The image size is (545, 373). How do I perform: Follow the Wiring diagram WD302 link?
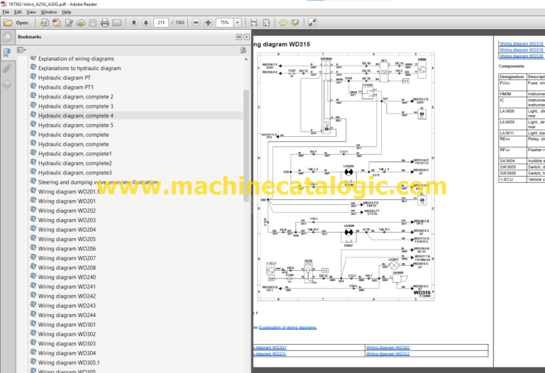click(x=387, y=347)
